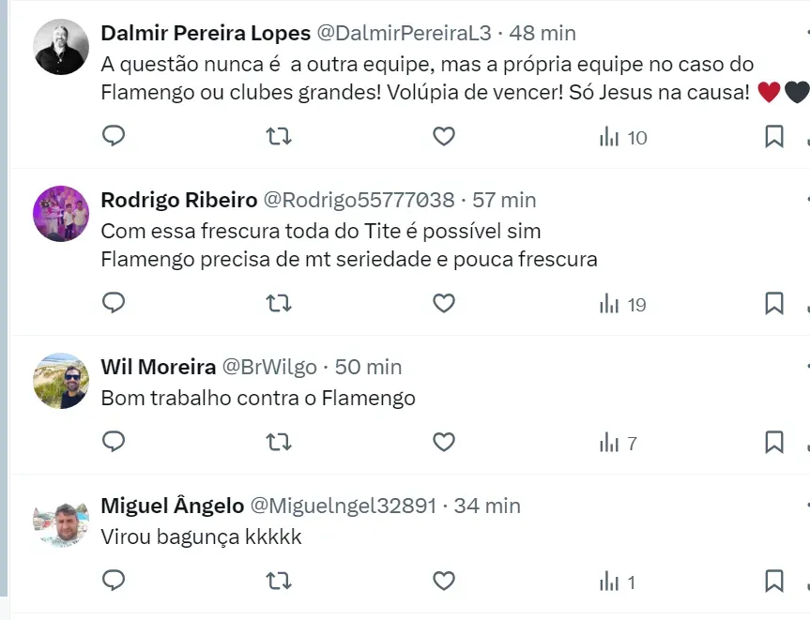This screenshot has width=810, height=620.
Task: Retweet Rodrigo Ribeiro's post
Action: (279, 304)
